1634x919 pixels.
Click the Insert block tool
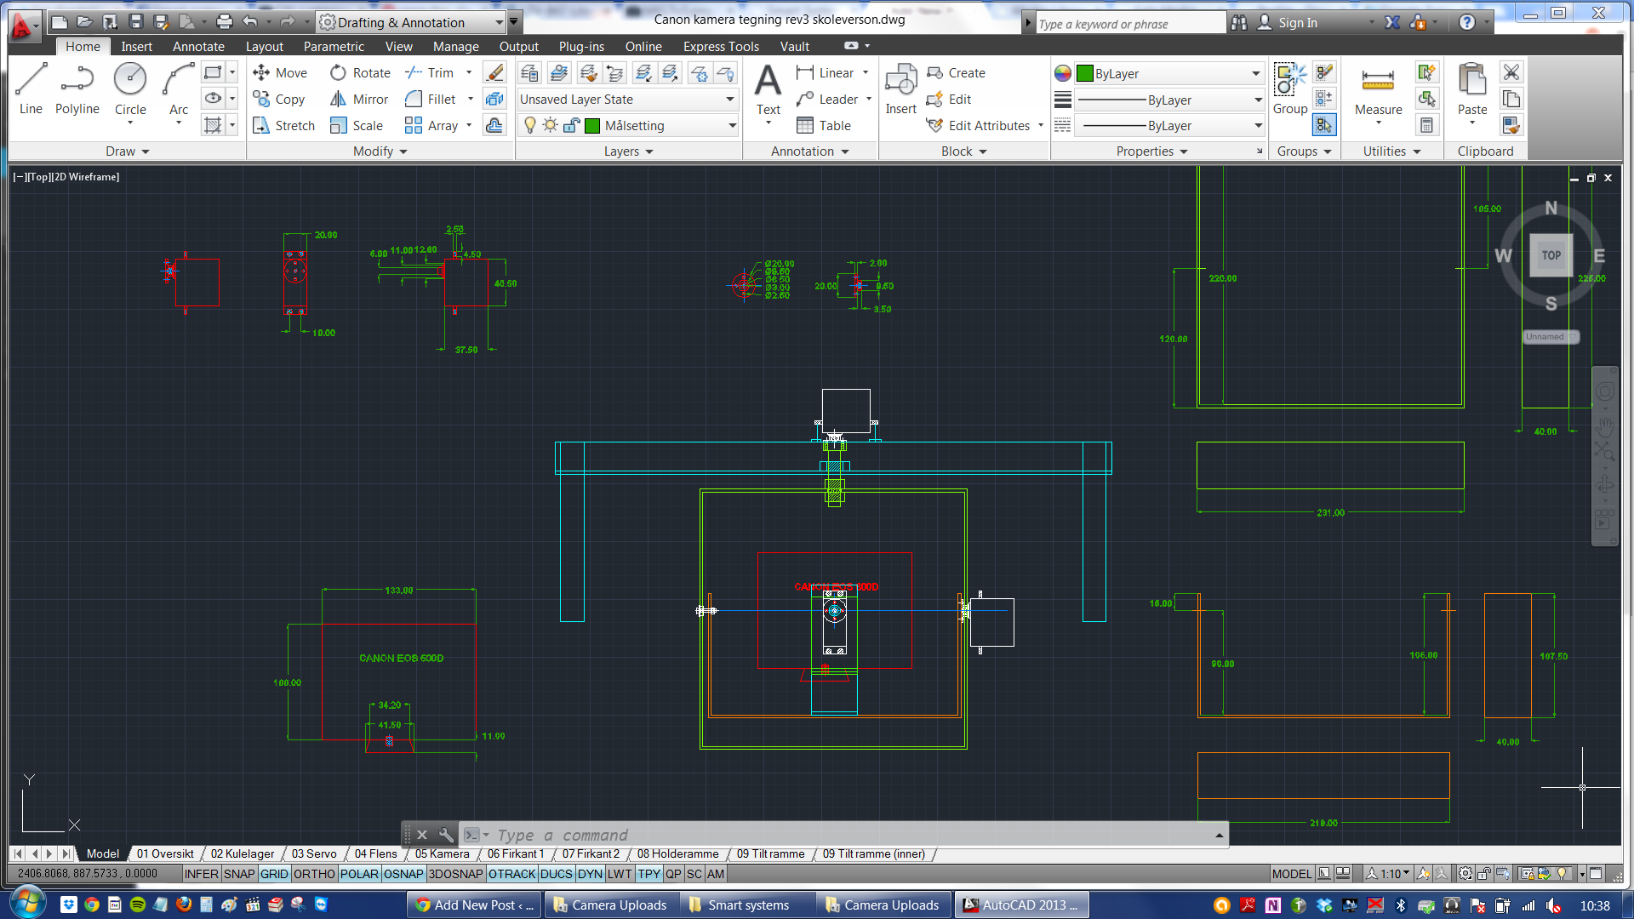click(900, 89)
